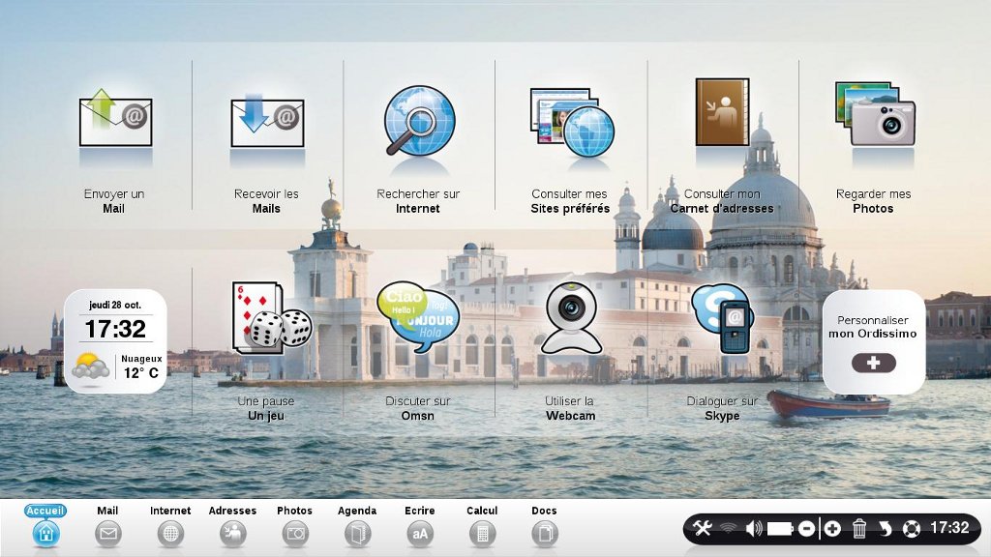Switch to the Agenda tab
This screenshot has width=991, height=557.
[358, 532]
